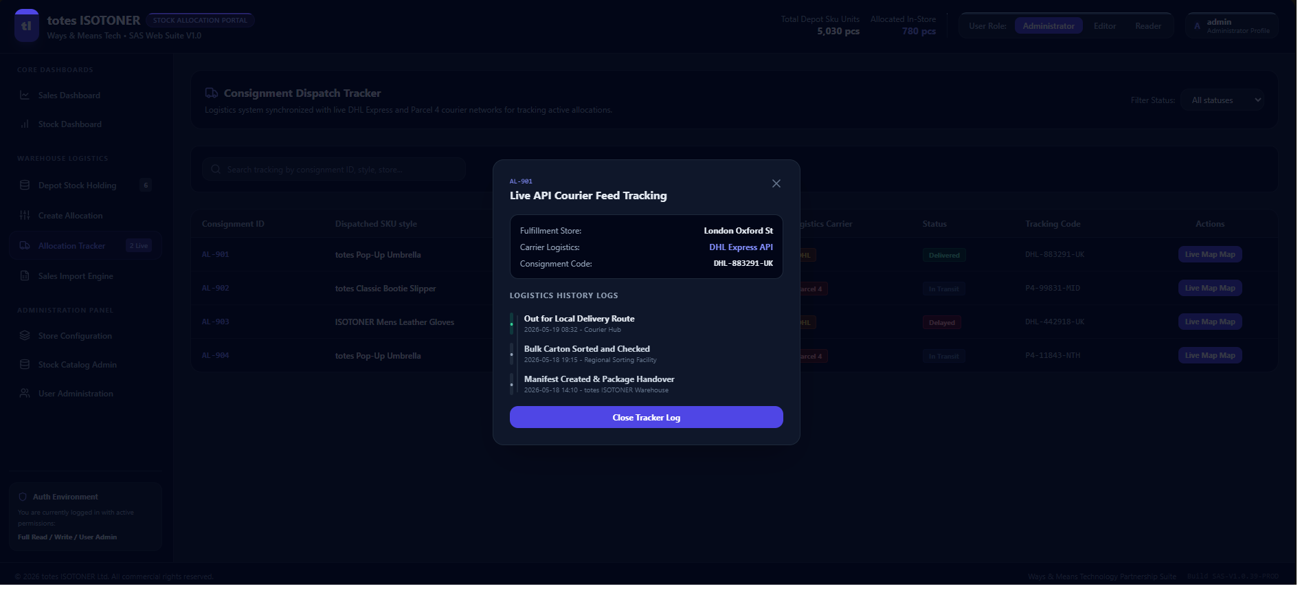The image size is (1300, 595).
Task: Click the Create Allocation sliders icon
Action: tap(25, 216)
